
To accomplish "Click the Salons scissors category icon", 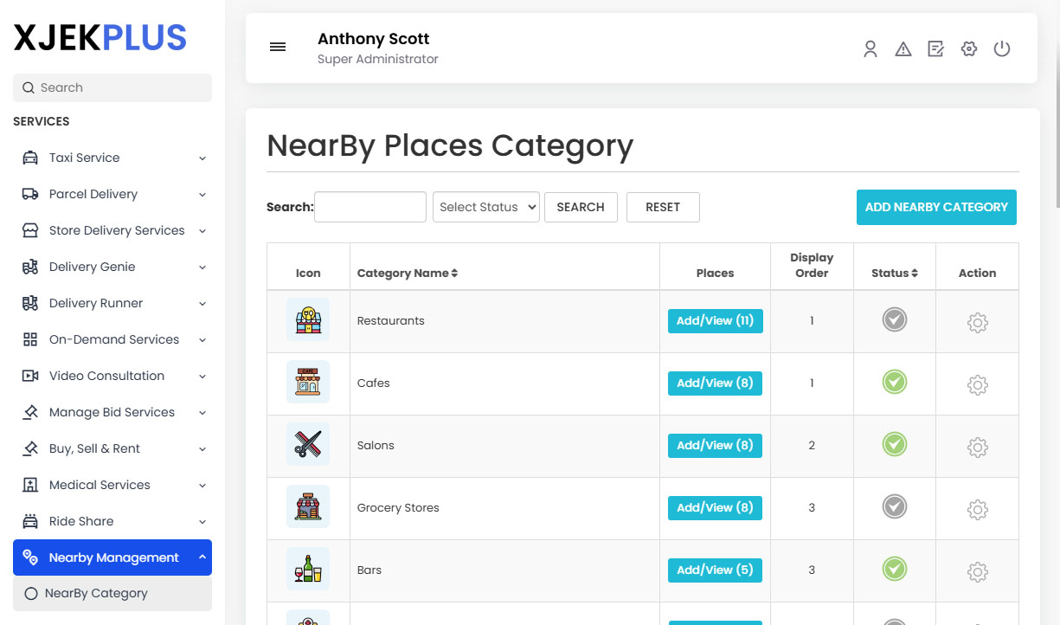I will click(x=308, y=444).
